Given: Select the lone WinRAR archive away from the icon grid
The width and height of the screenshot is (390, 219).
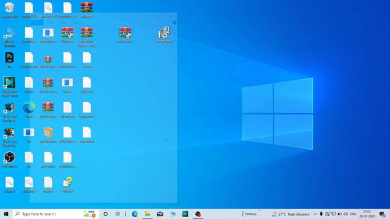Looking at the screenshot, I should [125, 35].
